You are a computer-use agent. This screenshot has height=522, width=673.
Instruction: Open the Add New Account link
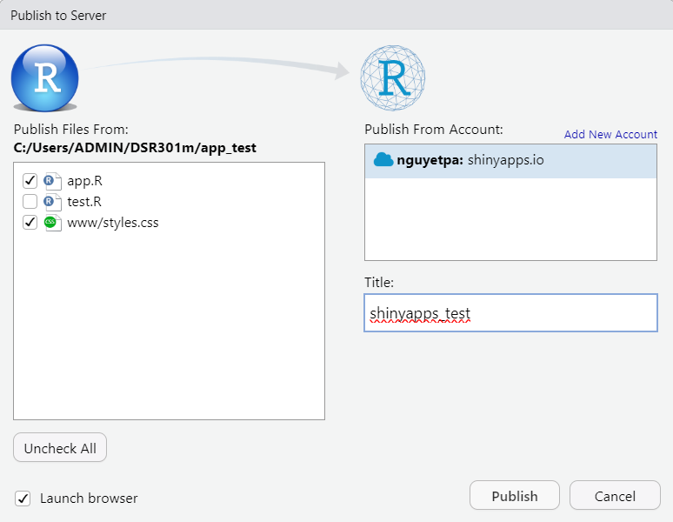coord(610,134)
